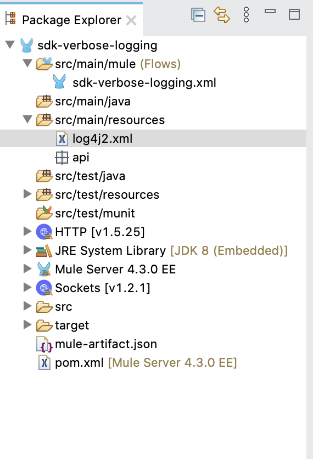The width and height of the screenshot is (313, 459).
Task: Collapse the src/main/mule folder
Action: click(x=27, y=63)
